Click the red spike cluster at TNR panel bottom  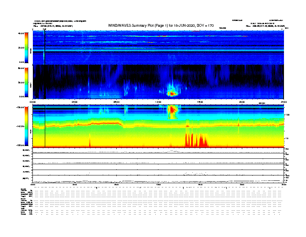coord(196,140)
